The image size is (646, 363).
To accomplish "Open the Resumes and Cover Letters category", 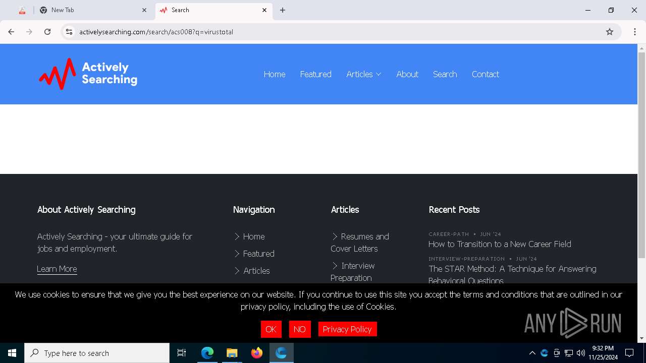I will click(360, 243).
